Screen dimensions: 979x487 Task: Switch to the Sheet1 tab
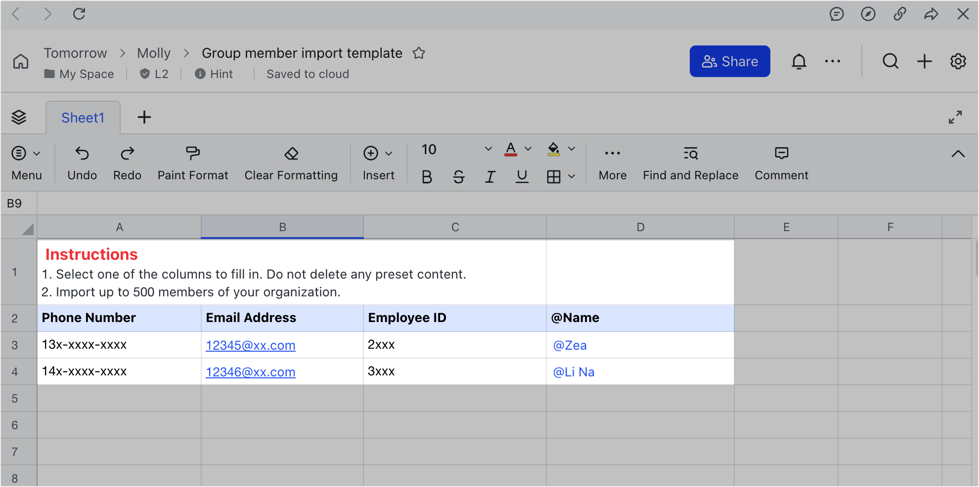83,117
